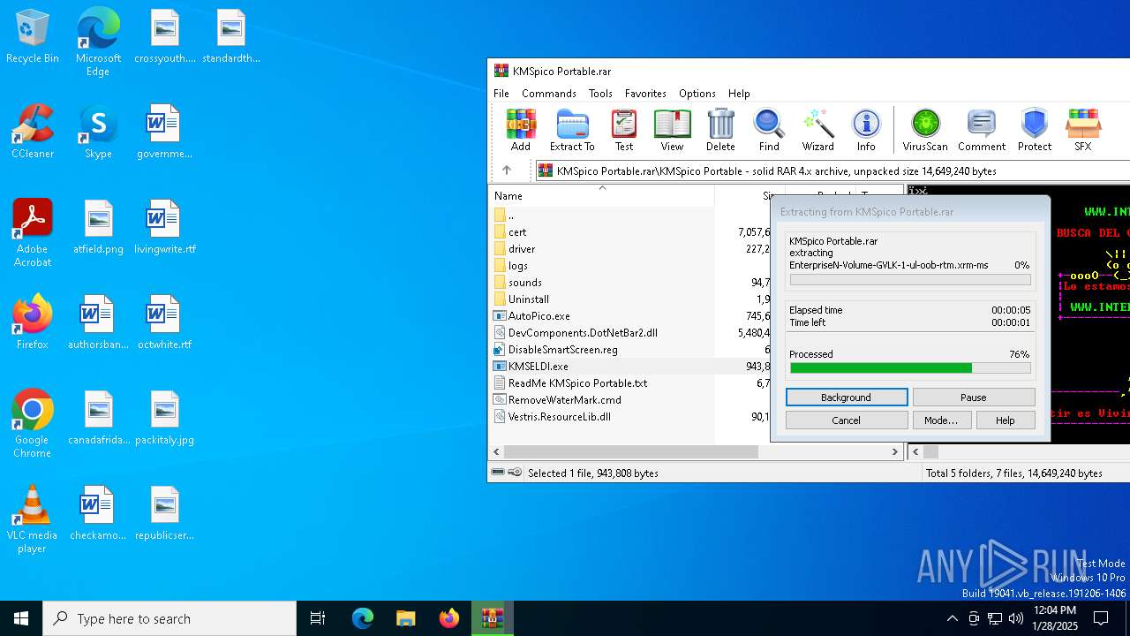Open Windows Start menu
The height and width of the screenshot is (636, 1130).
click(21, 618)
